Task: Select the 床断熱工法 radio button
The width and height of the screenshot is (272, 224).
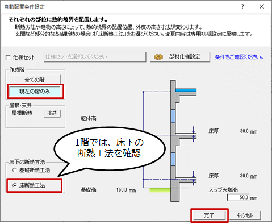Action: [15, 185]
